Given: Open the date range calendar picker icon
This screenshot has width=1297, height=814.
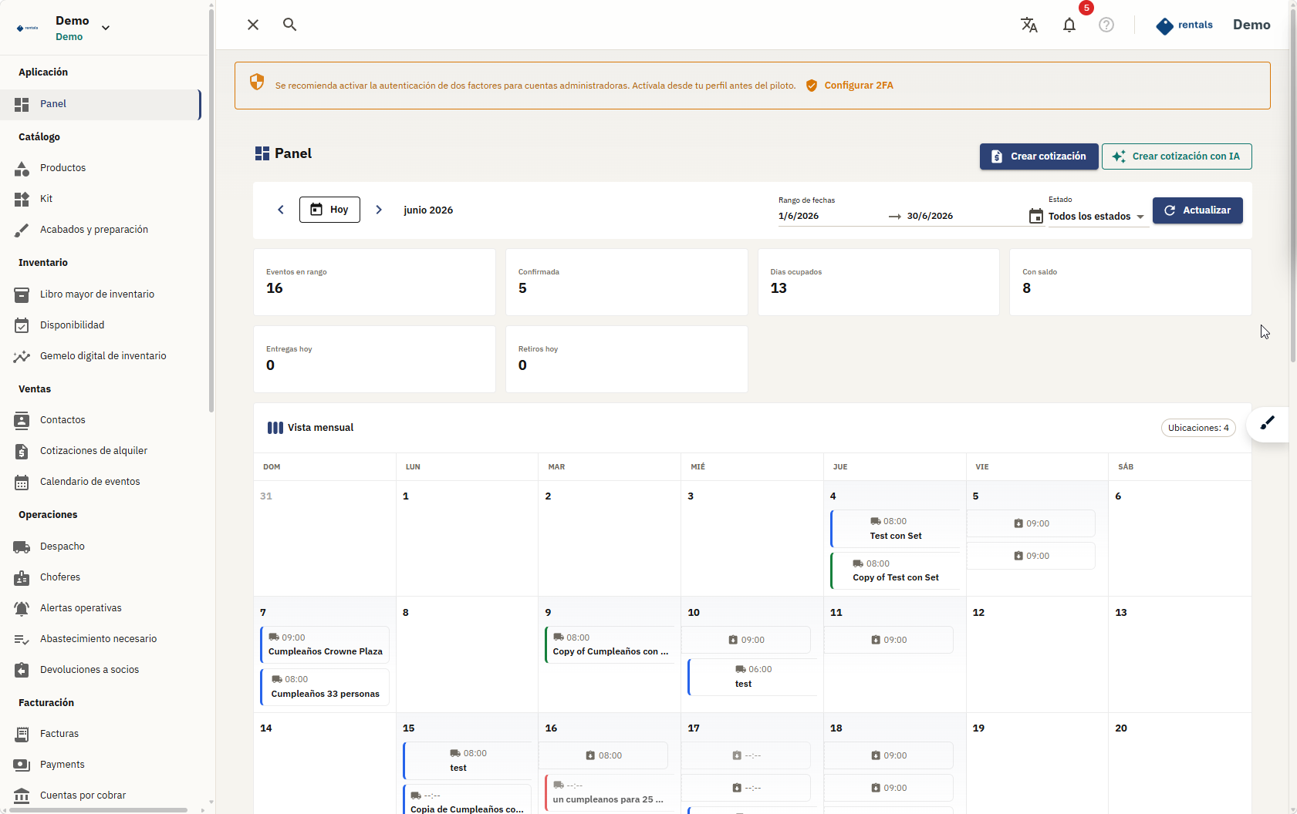Looking at the screenshot, I should (x=1036, y=216).
